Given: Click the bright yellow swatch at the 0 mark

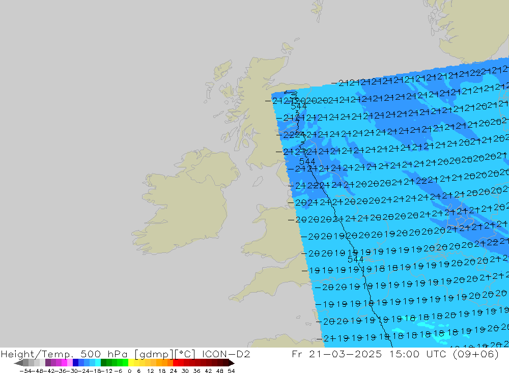Looking at the screenshot, I should [x=131, y=363].
